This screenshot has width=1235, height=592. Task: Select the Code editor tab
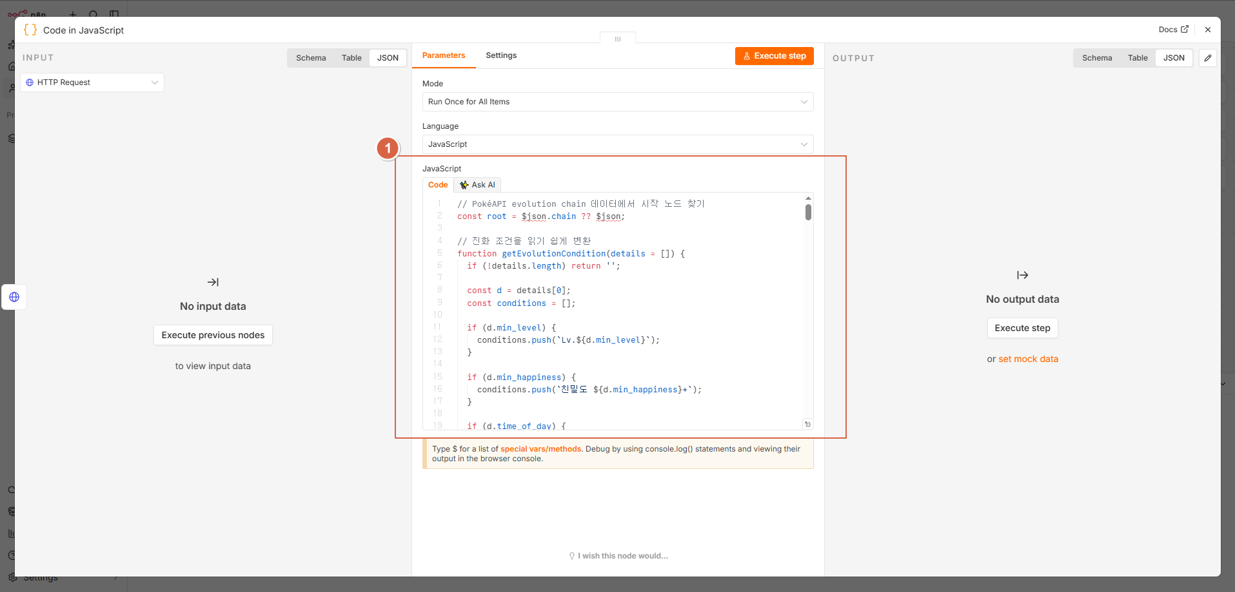pos(438,185)
